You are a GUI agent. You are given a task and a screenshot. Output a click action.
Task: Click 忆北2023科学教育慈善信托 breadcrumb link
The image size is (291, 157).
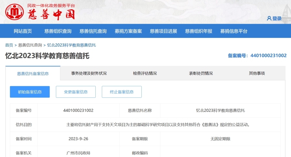pos(71,45)
